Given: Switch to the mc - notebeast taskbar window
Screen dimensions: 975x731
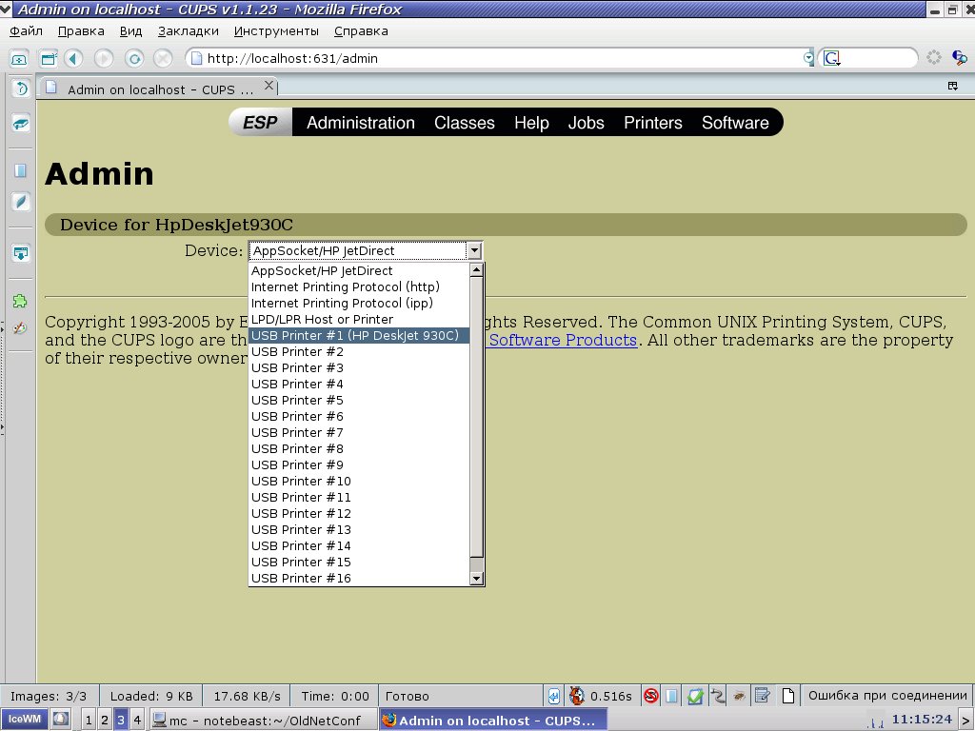Looking at the screenshot, I should pyautogui.click(x=262, y=720).
